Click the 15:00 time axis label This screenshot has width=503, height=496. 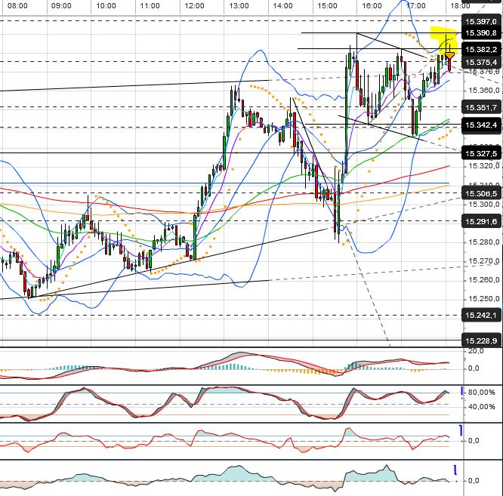(x=327, y=6)
